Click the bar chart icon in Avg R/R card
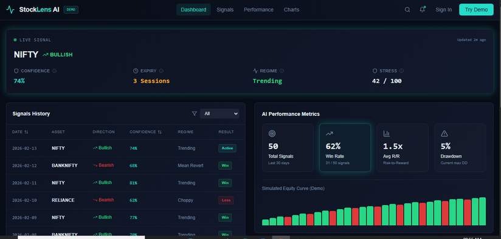The width and height of the screenshot is (501, 239). tap(386, 133)
